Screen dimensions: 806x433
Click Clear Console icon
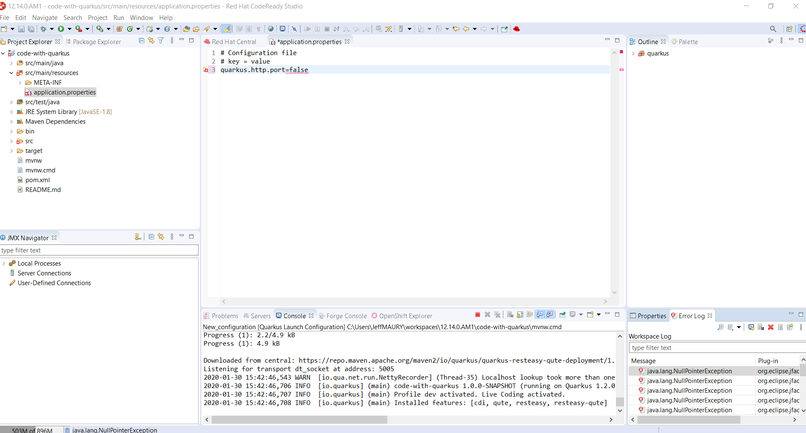pos(510,314)
